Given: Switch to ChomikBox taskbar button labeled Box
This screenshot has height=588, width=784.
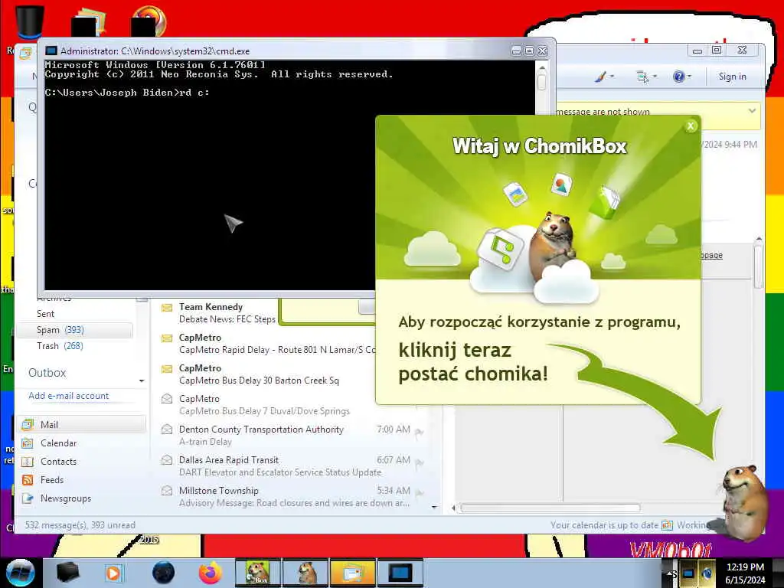Looking at the screenshot, I should [x=257, y=573].
